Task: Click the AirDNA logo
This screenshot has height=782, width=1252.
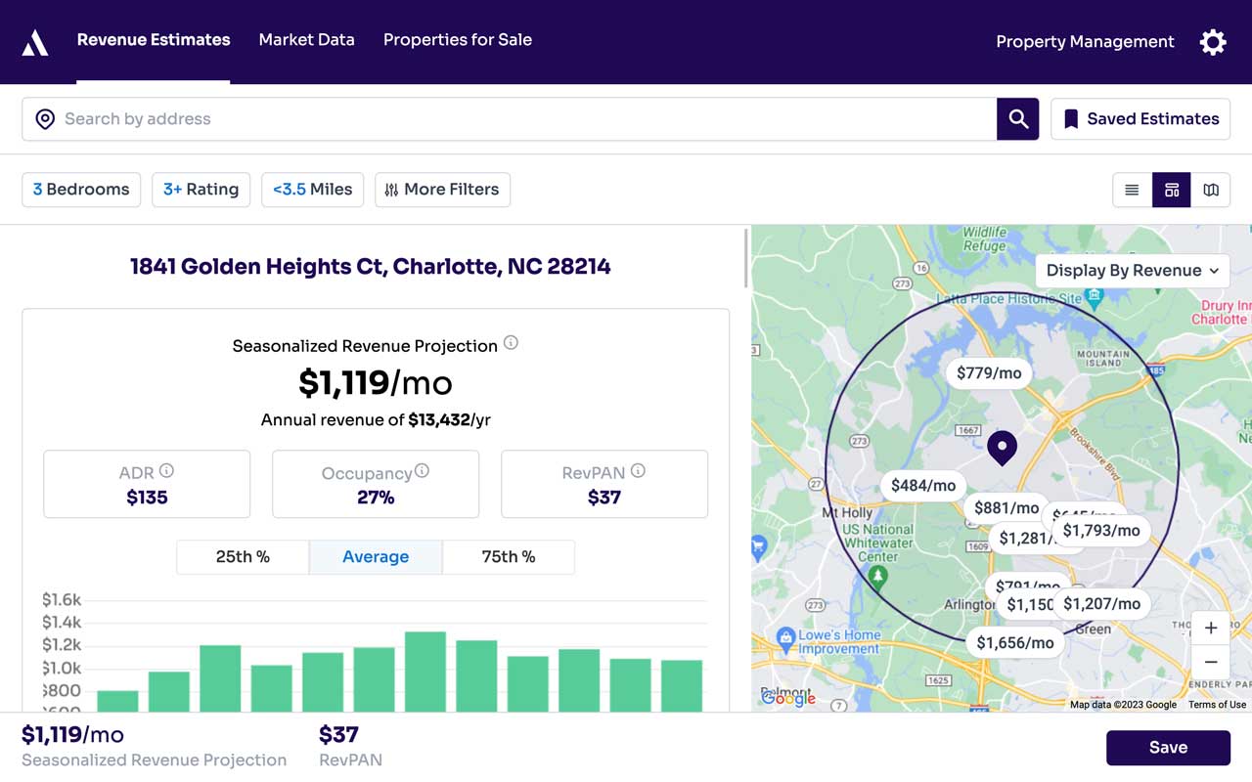Action: click(34, 41)
